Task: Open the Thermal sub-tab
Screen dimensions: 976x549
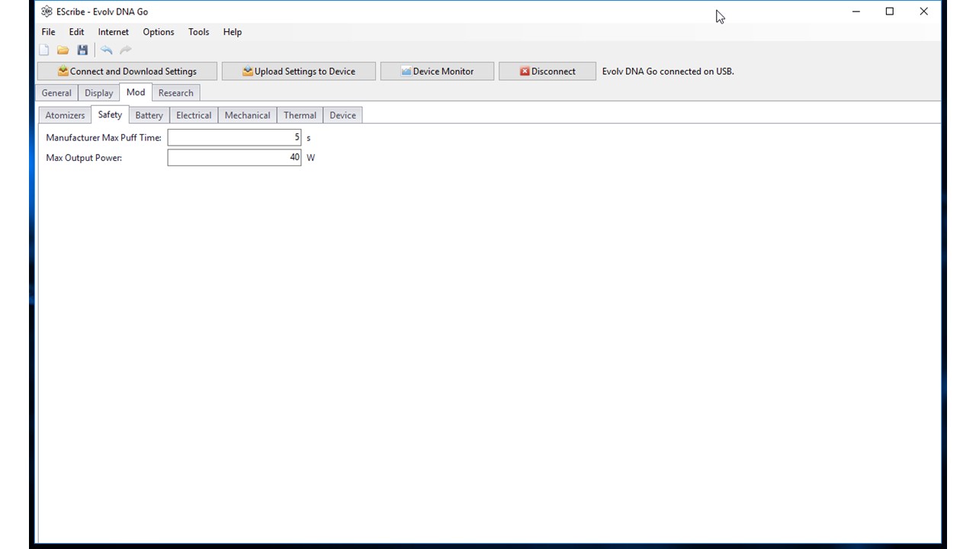Action: pos(300,115)
